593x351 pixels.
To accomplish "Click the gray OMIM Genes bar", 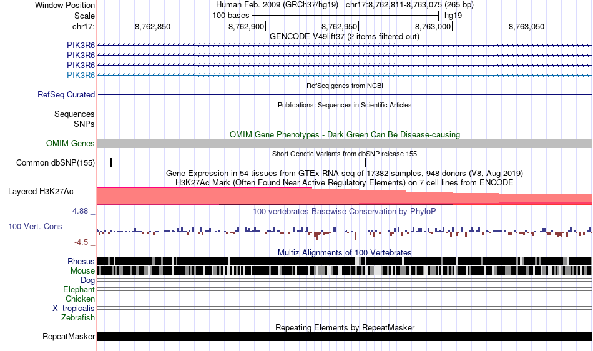I will pos(345,144).
